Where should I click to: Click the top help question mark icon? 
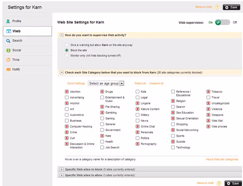point(217,7)
